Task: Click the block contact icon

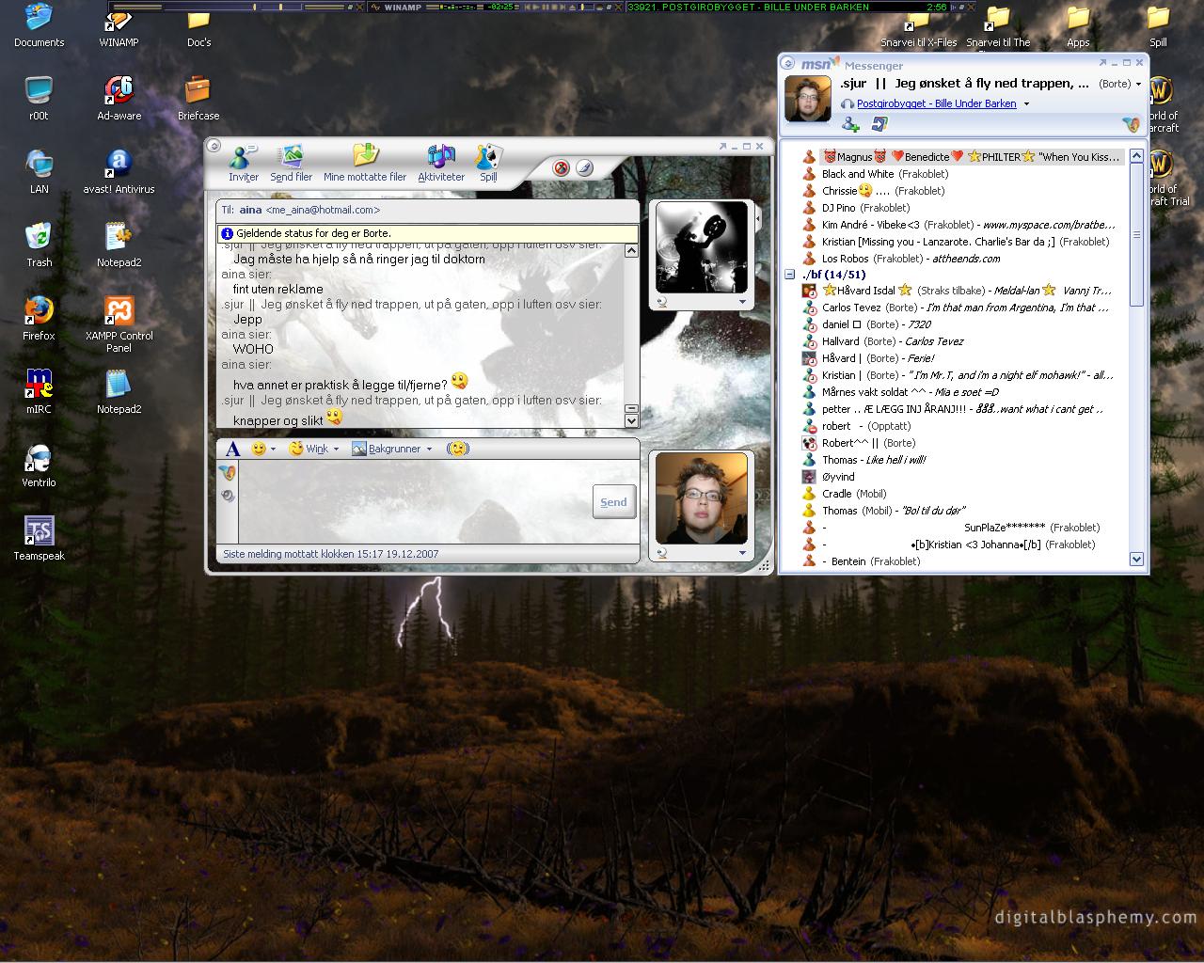Action: pos(562,168)
